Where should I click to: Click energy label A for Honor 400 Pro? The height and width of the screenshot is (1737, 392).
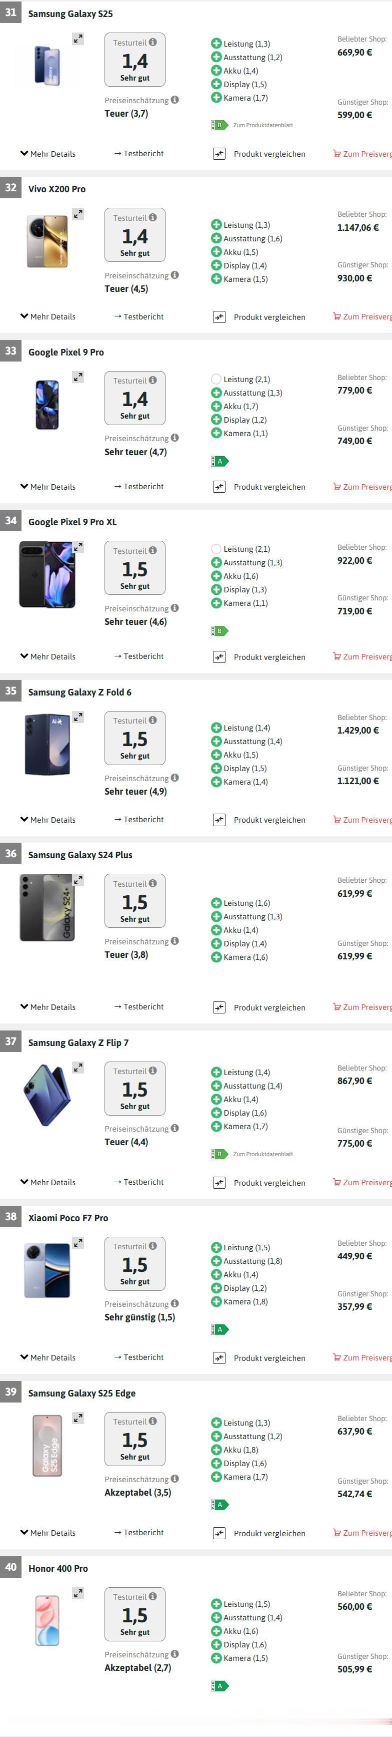(x=219, y=1686)
